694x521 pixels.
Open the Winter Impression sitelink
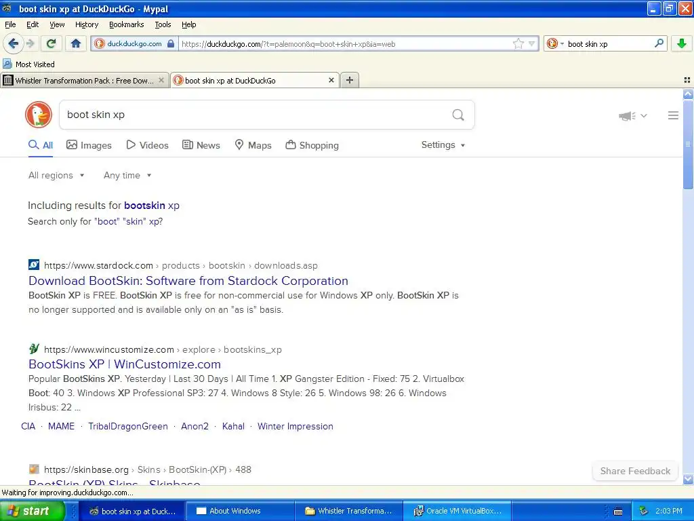click(295, 426)
